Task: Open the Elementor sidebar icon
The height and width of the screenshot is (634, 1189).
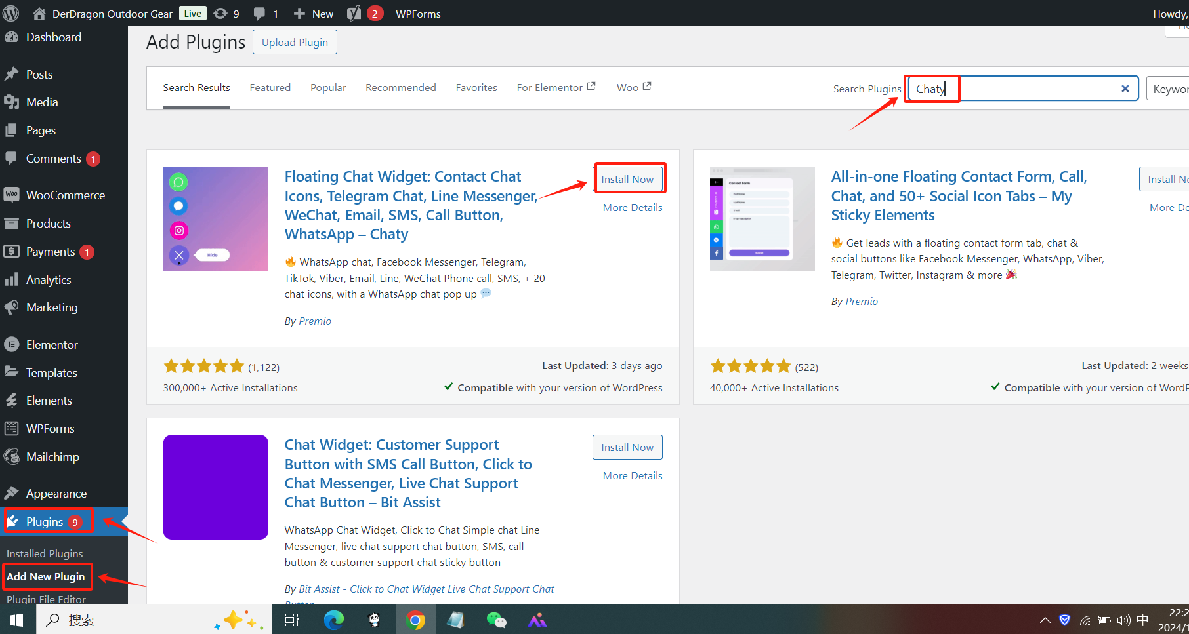Action: [11, 344]
